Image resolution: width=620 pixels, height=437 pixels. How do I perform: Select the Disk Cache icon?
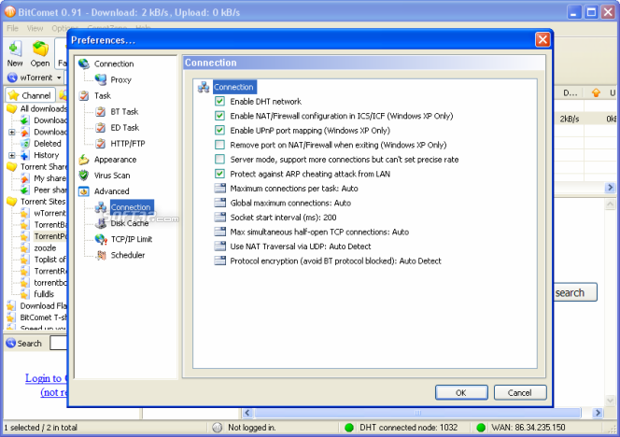[x=101, y=223]
